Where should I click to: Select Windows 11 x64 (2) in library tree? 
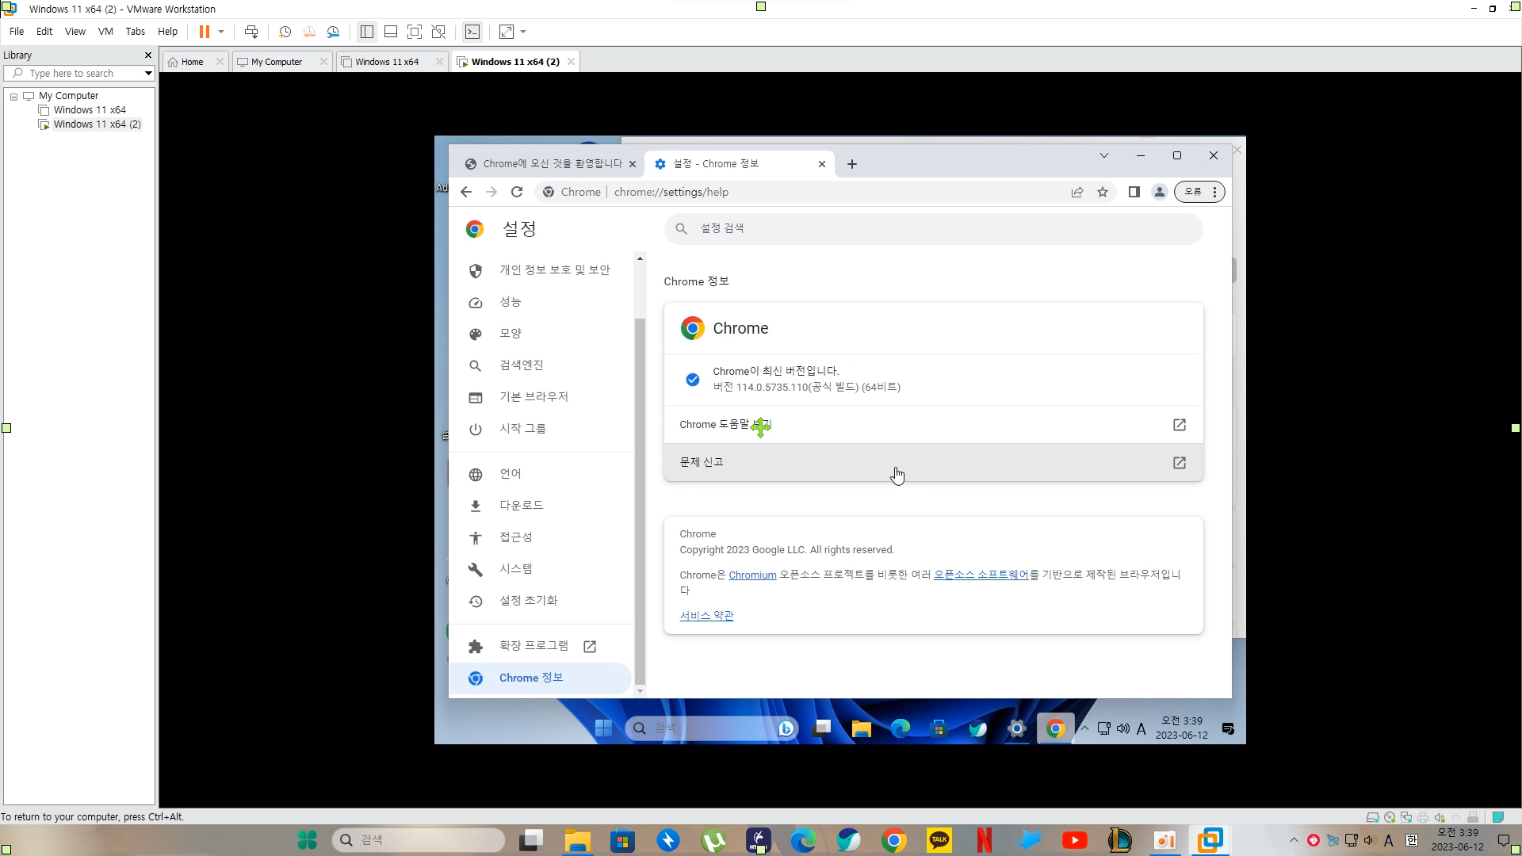pyautogui.click(x=97, y=124)
